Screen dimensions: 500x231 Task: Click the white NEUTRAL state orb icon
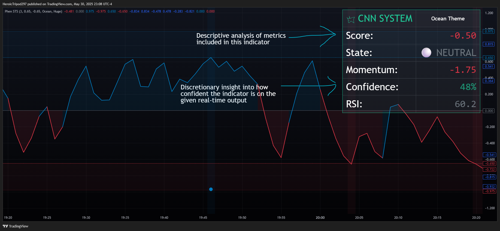(x=426, y=52)
